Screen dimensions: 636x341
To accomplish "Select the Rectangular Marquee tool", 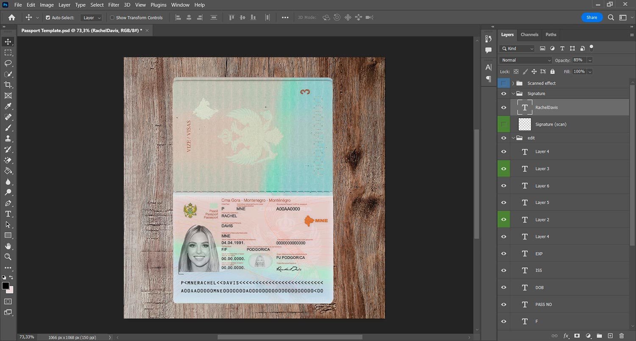I will coord(8,53).
